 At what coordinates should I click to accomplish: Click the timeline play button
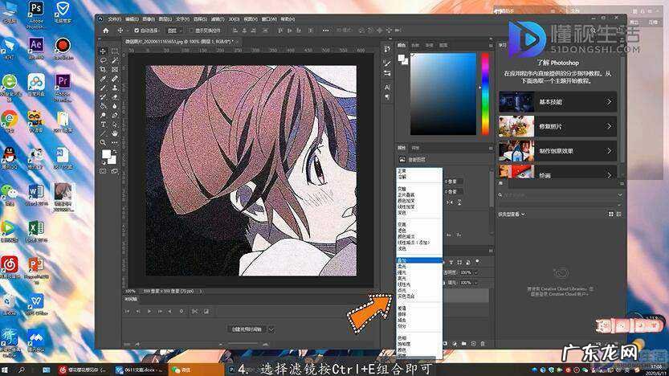coord(149,311)
